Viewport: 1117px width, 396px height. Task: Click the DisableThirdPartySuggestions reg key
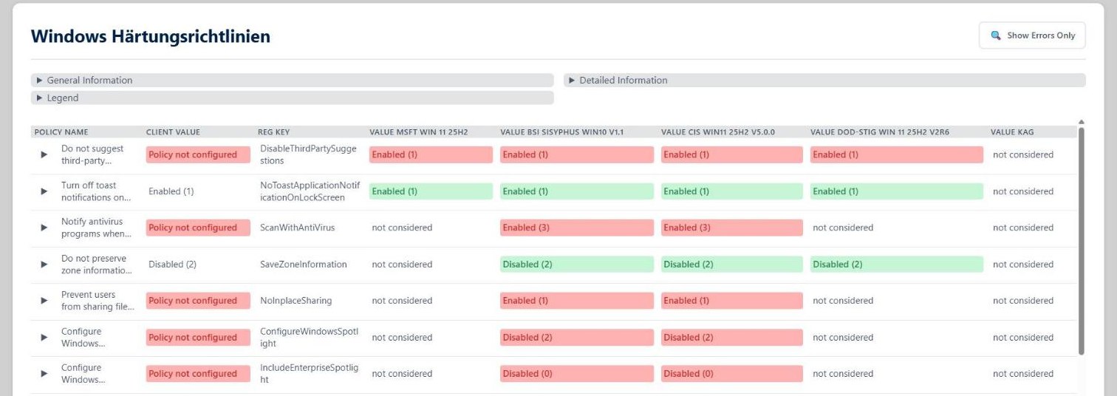point(308,154)
